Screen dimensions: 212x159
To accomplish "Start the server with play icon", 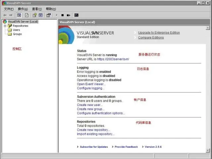I will [x=57, y=15].
